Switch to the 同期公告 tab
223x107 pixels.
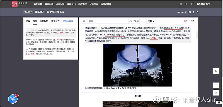[44, 21]
